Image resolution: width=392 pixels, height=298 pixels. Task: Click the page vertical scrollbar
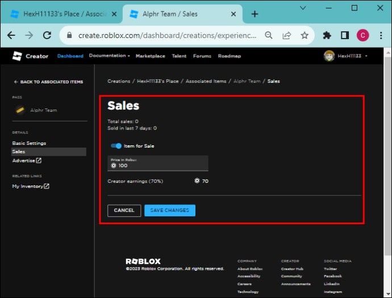[x=387, y=156]
